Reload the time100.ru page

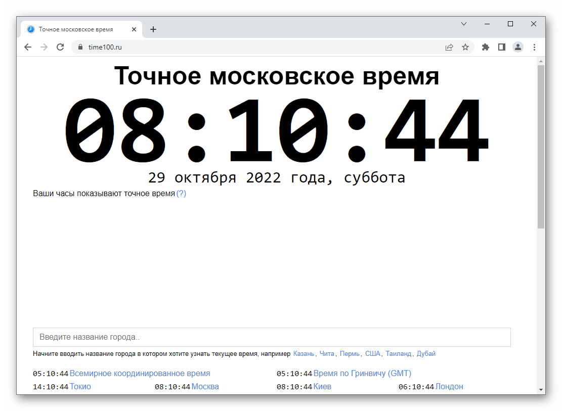tap(60, 47)
